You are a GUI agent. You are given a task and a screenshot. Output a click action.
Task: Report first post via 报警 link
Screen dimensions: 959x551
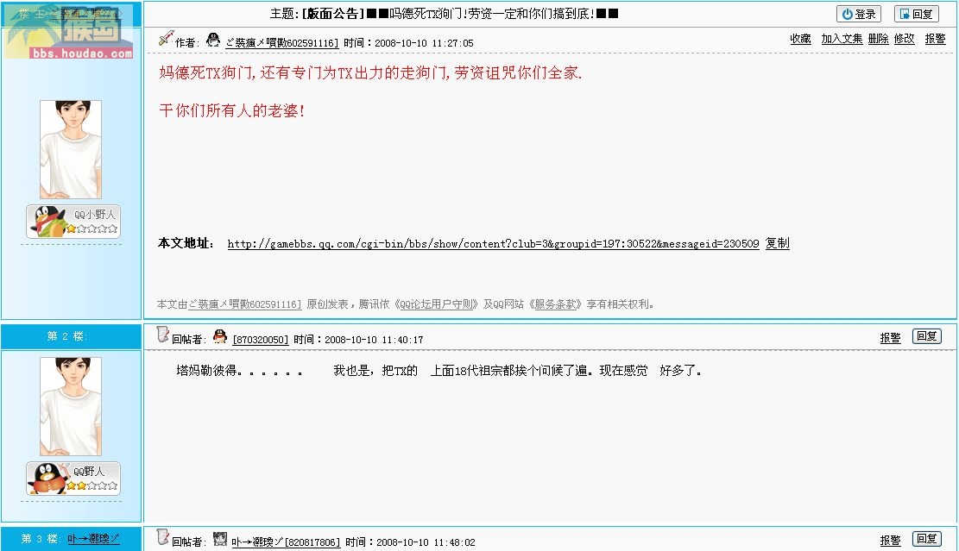pyautogui.click(x=935, y=39)
